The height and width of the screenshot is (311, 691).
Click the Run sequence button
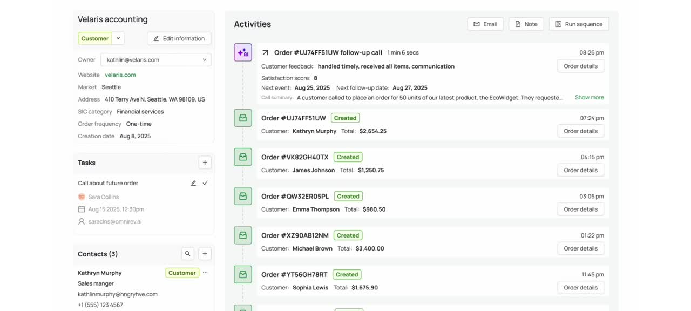click(x=579, y=24)
